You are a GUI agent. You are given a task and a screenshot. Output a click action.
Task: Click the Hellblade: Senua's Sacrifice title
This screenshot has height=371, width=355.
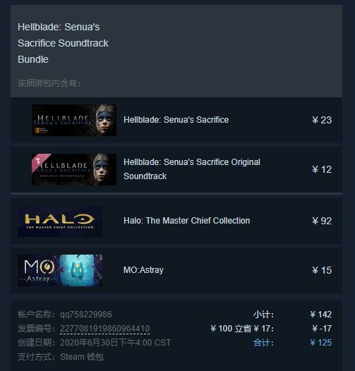pos(176,120)
